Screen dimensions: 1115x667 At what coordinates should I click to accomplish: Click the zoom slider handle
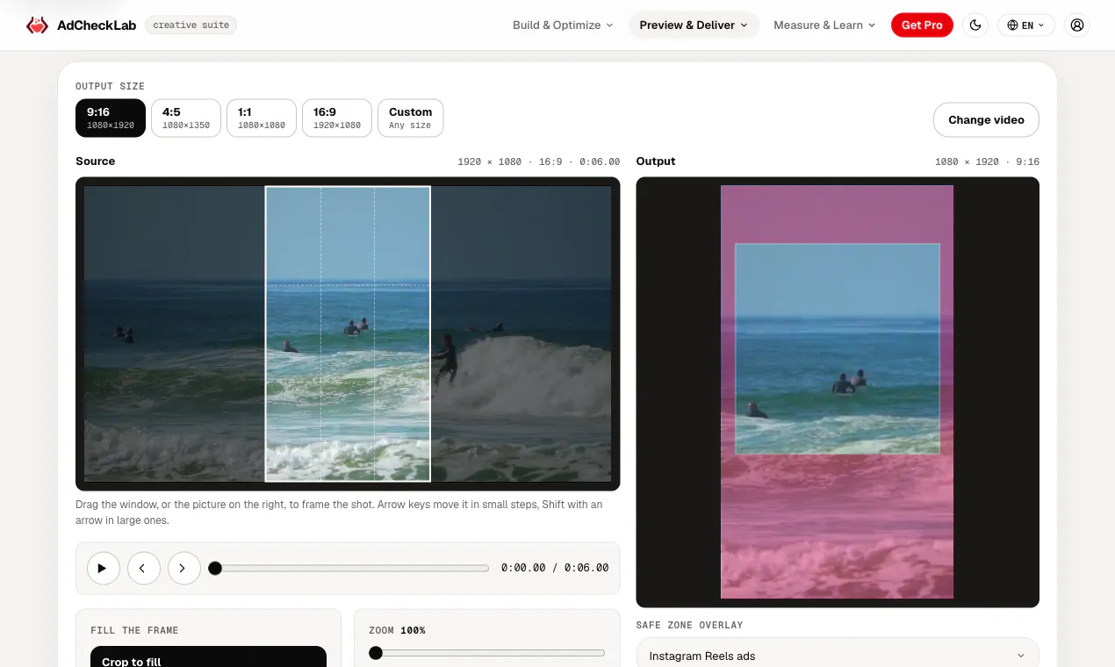(376, 653)
